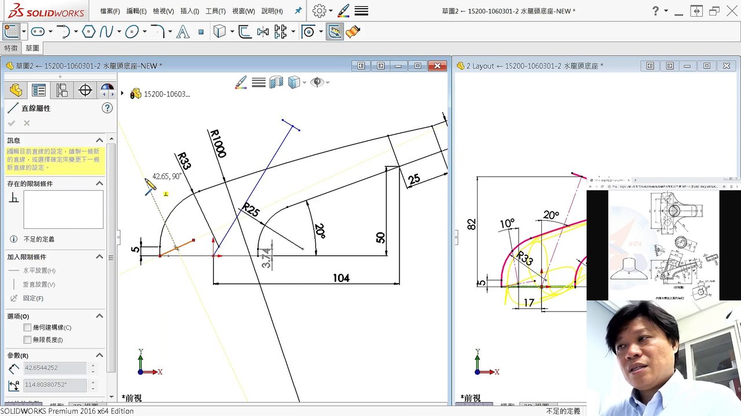Click the line length parameter field
741x416 pixels.
[55, 368]
